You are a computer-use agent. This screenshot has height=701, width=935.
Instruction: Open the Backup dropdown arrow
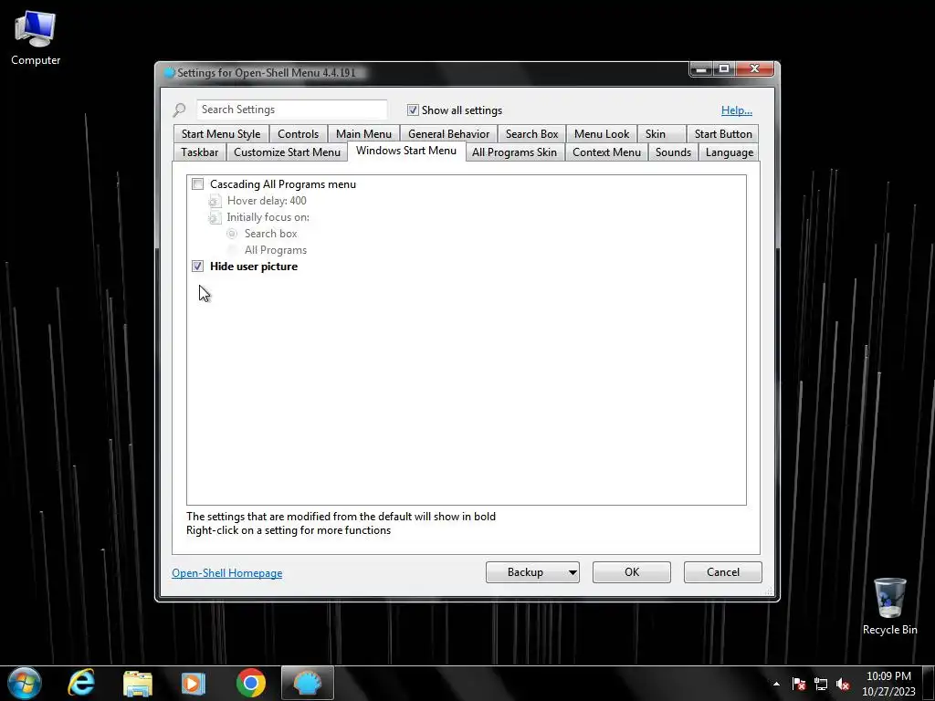coord(573,572)
